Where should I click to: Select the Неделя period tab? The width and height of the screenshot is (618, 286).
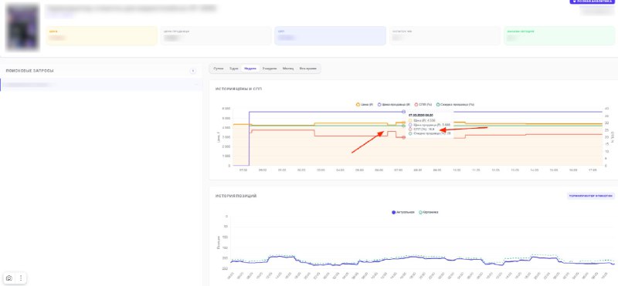[x=250, y=69]
